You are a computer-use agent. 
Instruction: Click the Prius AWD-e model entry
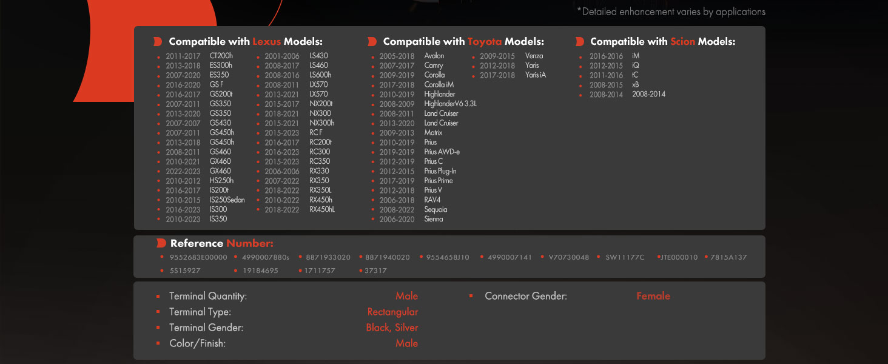click(x=442, y=152)
